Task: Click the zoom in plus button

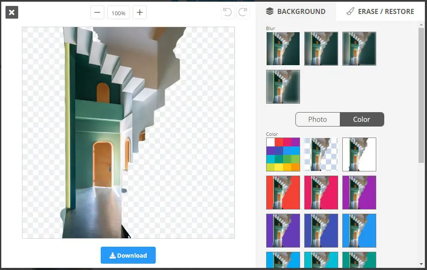Action: (140, 13)
